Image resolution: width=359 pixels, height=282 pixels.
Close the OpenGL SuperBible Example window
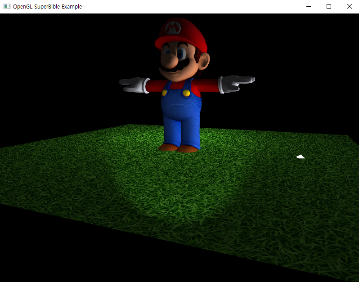point(349,6)
